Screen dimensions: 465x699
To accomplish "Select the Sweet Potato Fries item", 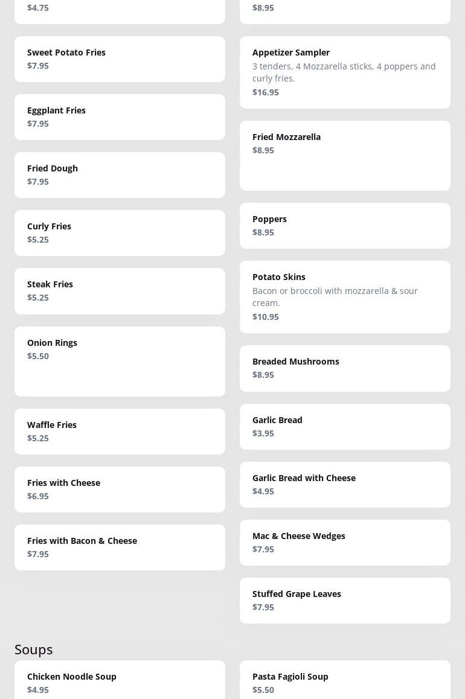I will (120, 59).
